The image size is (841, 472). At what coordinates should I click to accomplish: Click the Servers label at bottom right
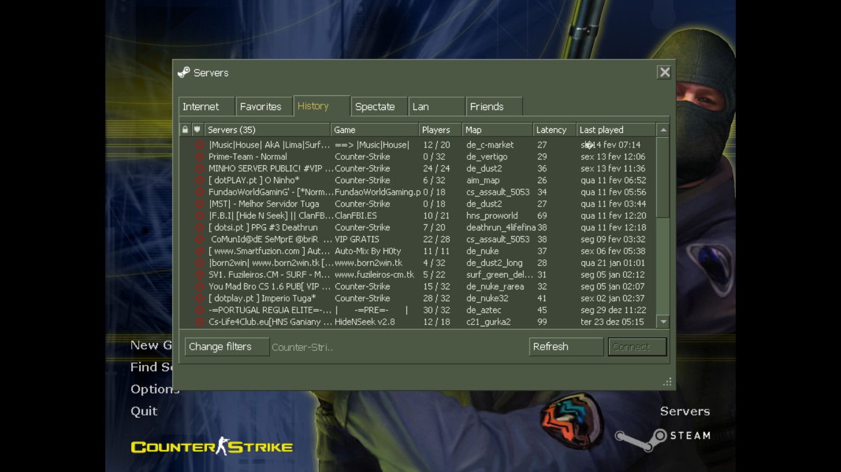pyautogui.click(x=685, y=411)
